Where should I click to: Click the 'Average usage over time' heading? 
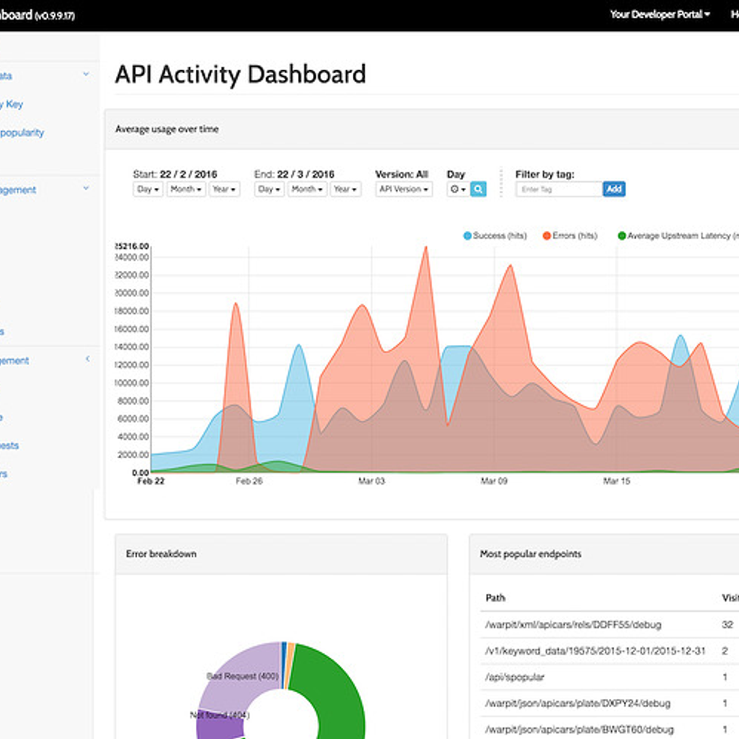click(167, 129)
